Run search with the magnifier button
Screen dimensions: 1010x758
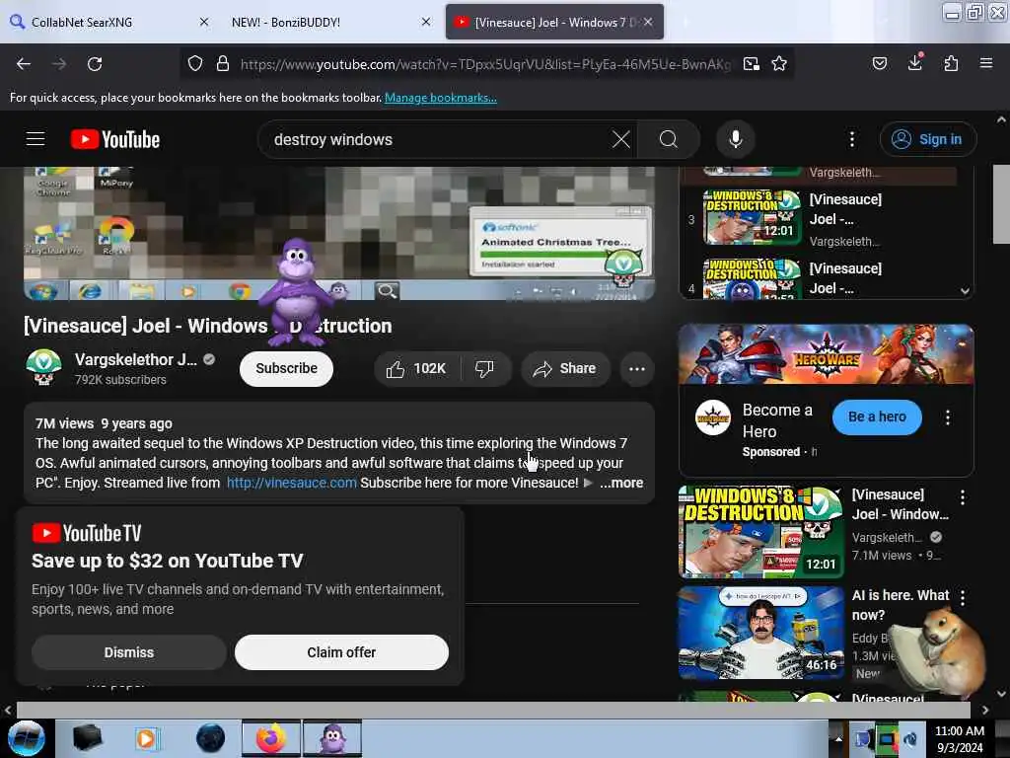click(x=669, y=139)
